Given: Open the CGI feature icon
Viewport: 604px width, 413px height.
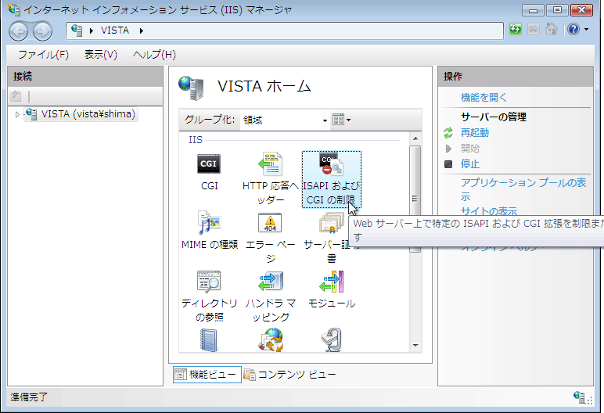Looking at the screenshot, I should coord(209,166).
